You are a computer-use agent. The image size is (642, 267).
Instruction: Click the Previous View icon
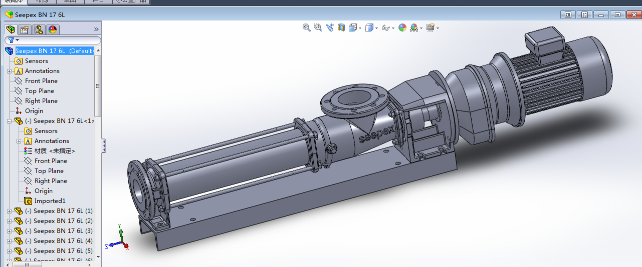[x=329, y=27]
